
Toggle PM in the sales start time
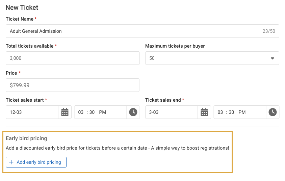point(103,112)
